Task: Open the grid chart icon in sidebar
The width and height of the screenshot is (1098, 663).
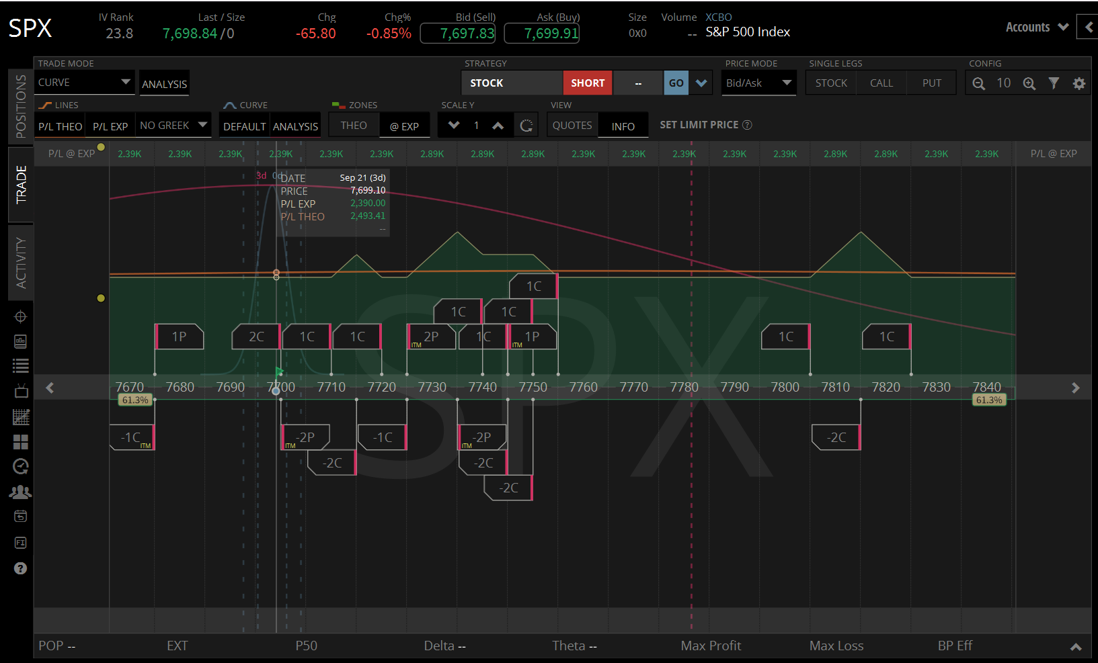Action: [x=21, y=416]
